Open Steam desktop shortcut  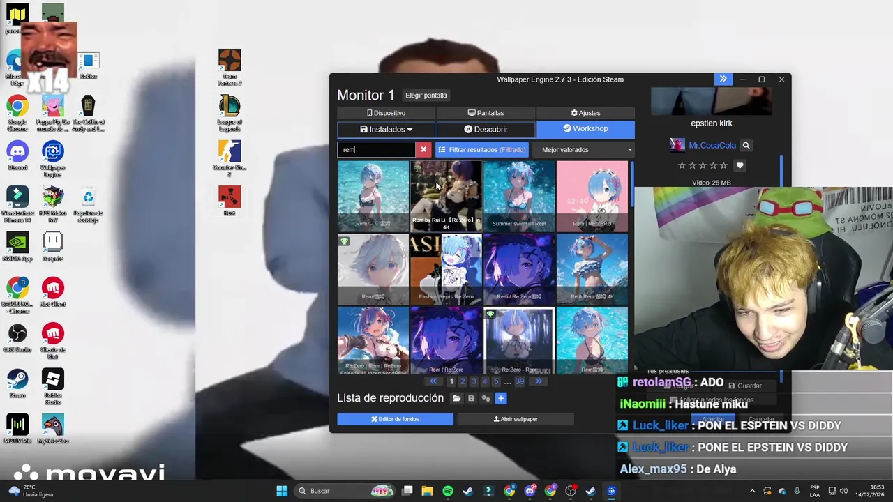click(x=17, y=383)
